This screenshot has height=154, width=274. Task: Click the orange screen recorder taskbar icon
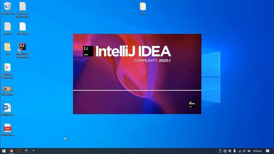click(x=12, y=151)
